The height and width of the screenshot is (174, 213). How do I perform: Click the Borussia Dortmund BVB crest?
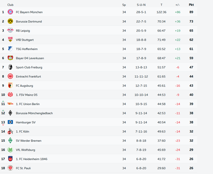(x=10, y=21)
